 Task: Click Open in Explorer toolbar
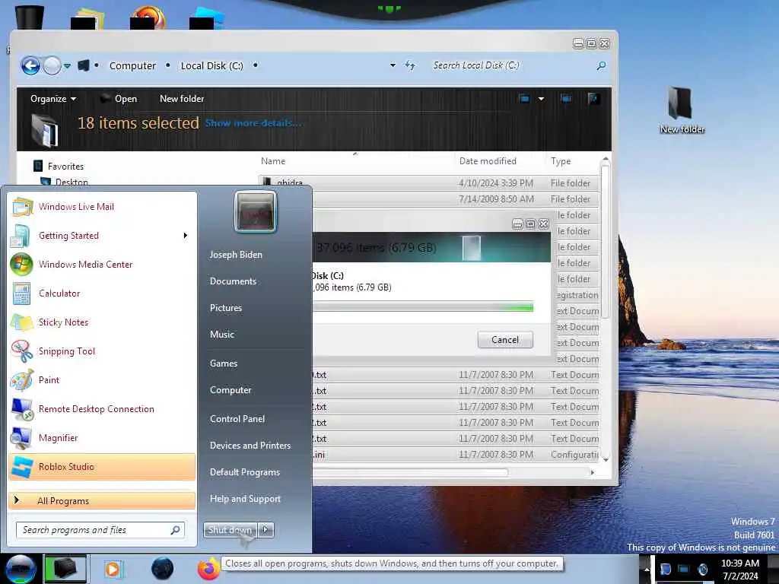[x=119, y=99]
